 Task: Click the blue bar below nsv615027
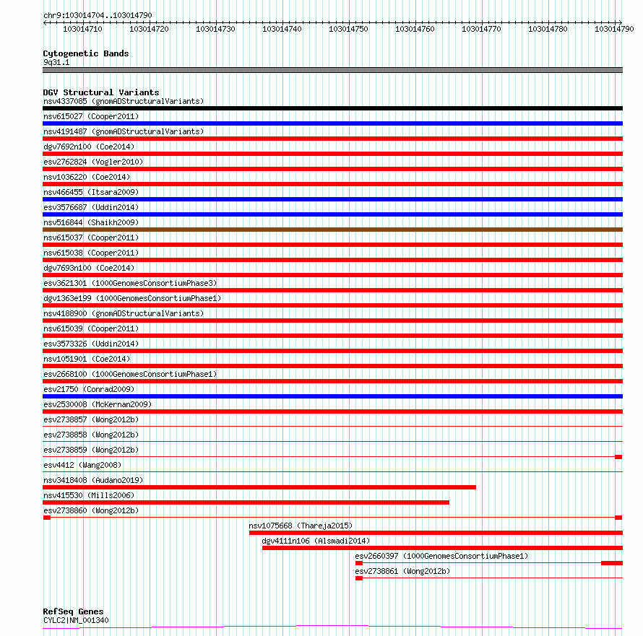click(332, 123)
